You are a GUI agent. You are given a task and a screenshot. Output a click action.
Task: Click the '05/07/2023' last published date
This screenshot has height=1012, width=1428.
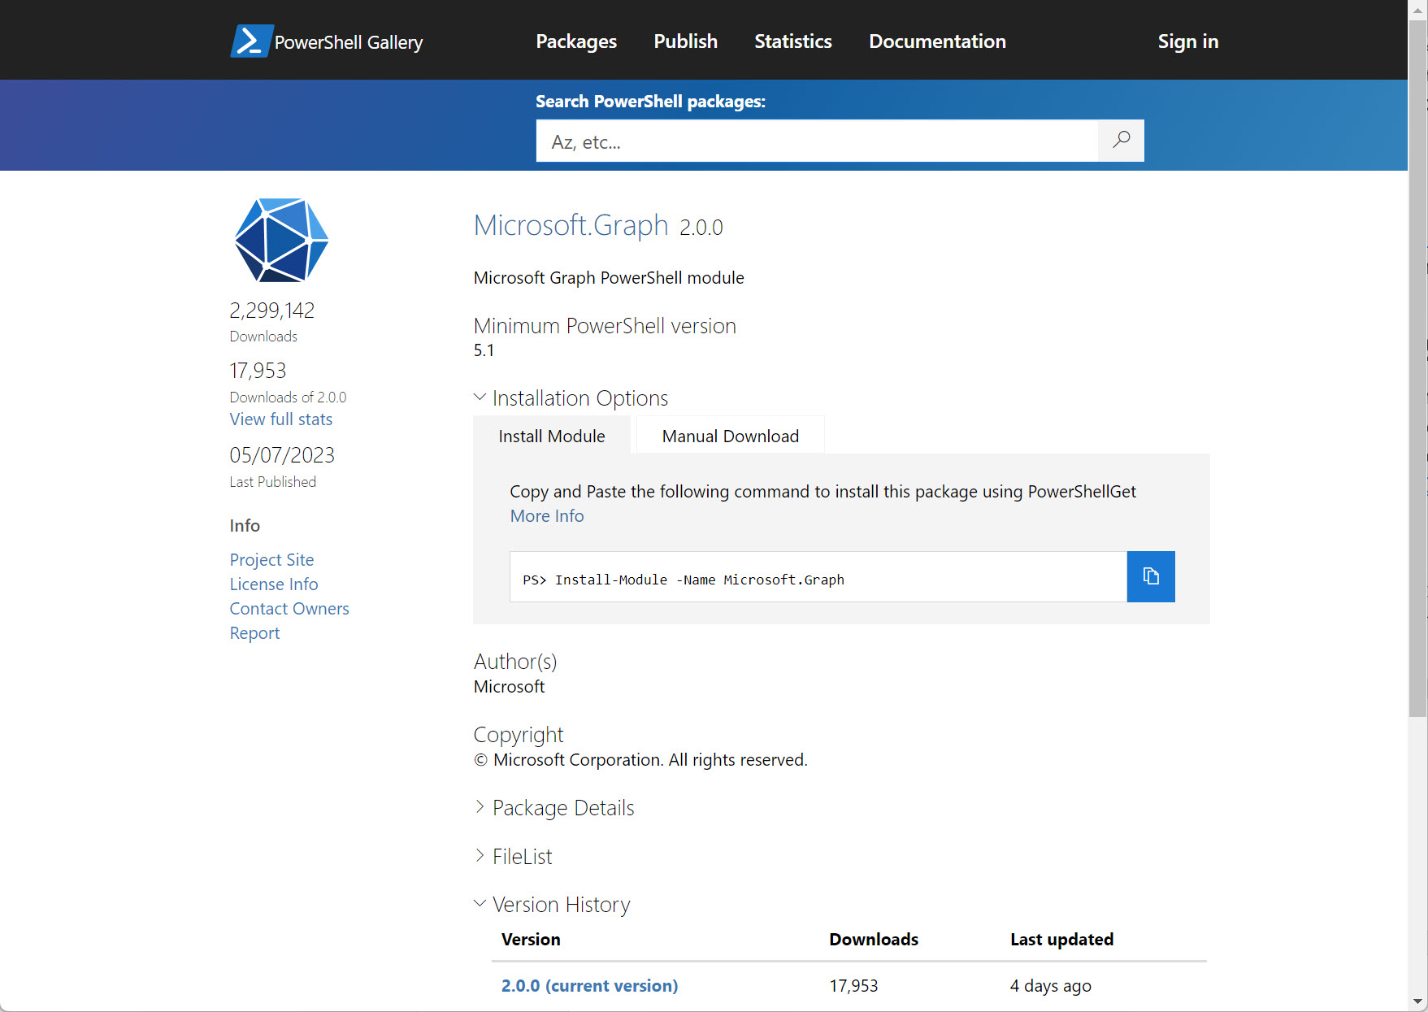tap(282, 455)
